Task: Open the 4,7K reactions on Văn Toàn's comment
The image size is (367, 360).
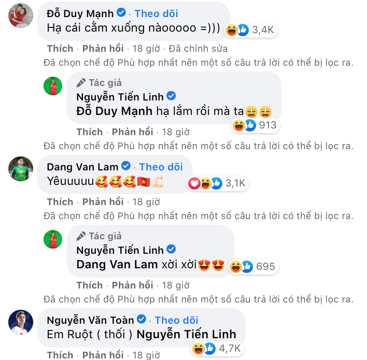Action: pos(218,349)
